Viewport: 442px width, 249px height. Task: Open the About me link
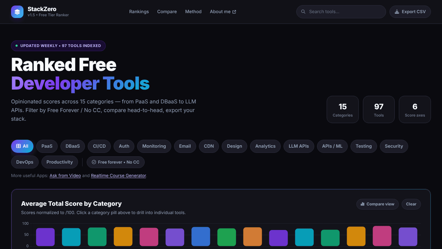coord(223,12)
